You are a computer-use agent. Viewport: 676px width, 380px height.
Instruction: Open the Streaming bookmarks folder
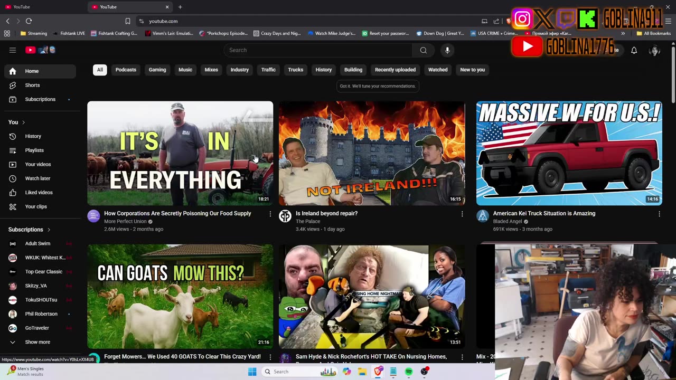click(34, 33)
